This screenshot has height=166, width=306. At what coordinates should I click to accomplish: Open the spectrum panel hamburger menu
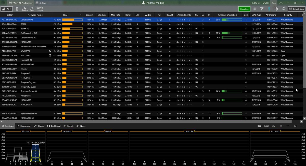point(281,126)
